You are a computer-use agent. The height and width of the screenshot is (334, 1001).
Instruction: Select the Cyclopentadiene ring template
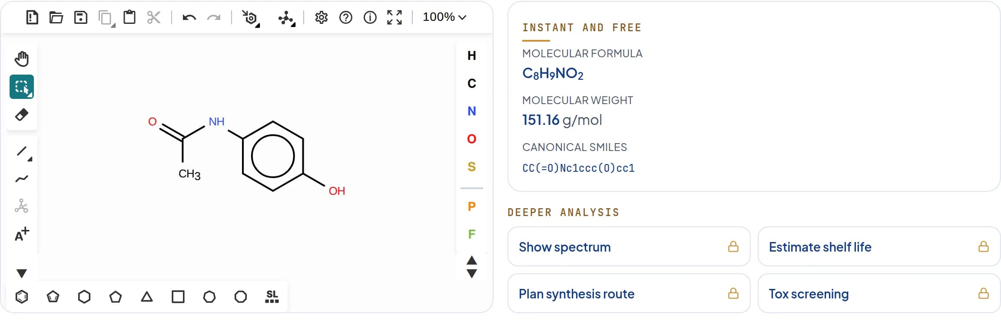click(53, 297)
